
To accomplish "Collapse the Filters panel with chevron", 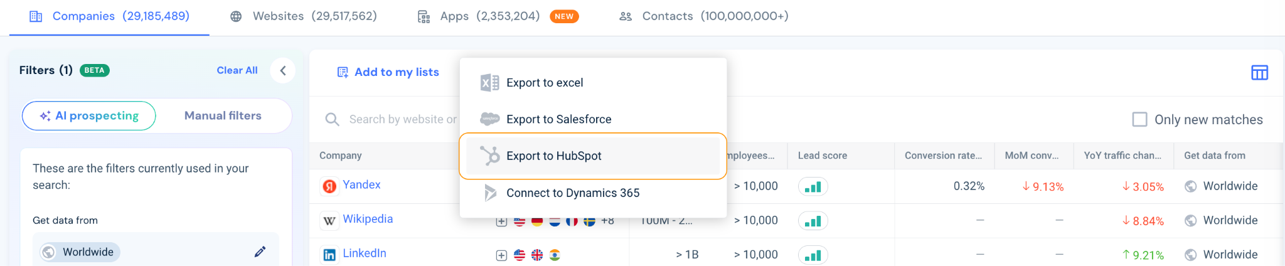I will point(283,70).
